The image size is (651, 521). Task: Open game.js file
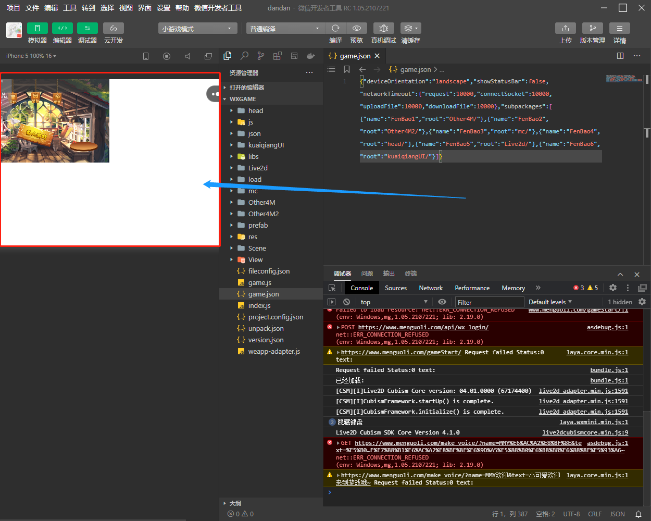pos(271,282)
